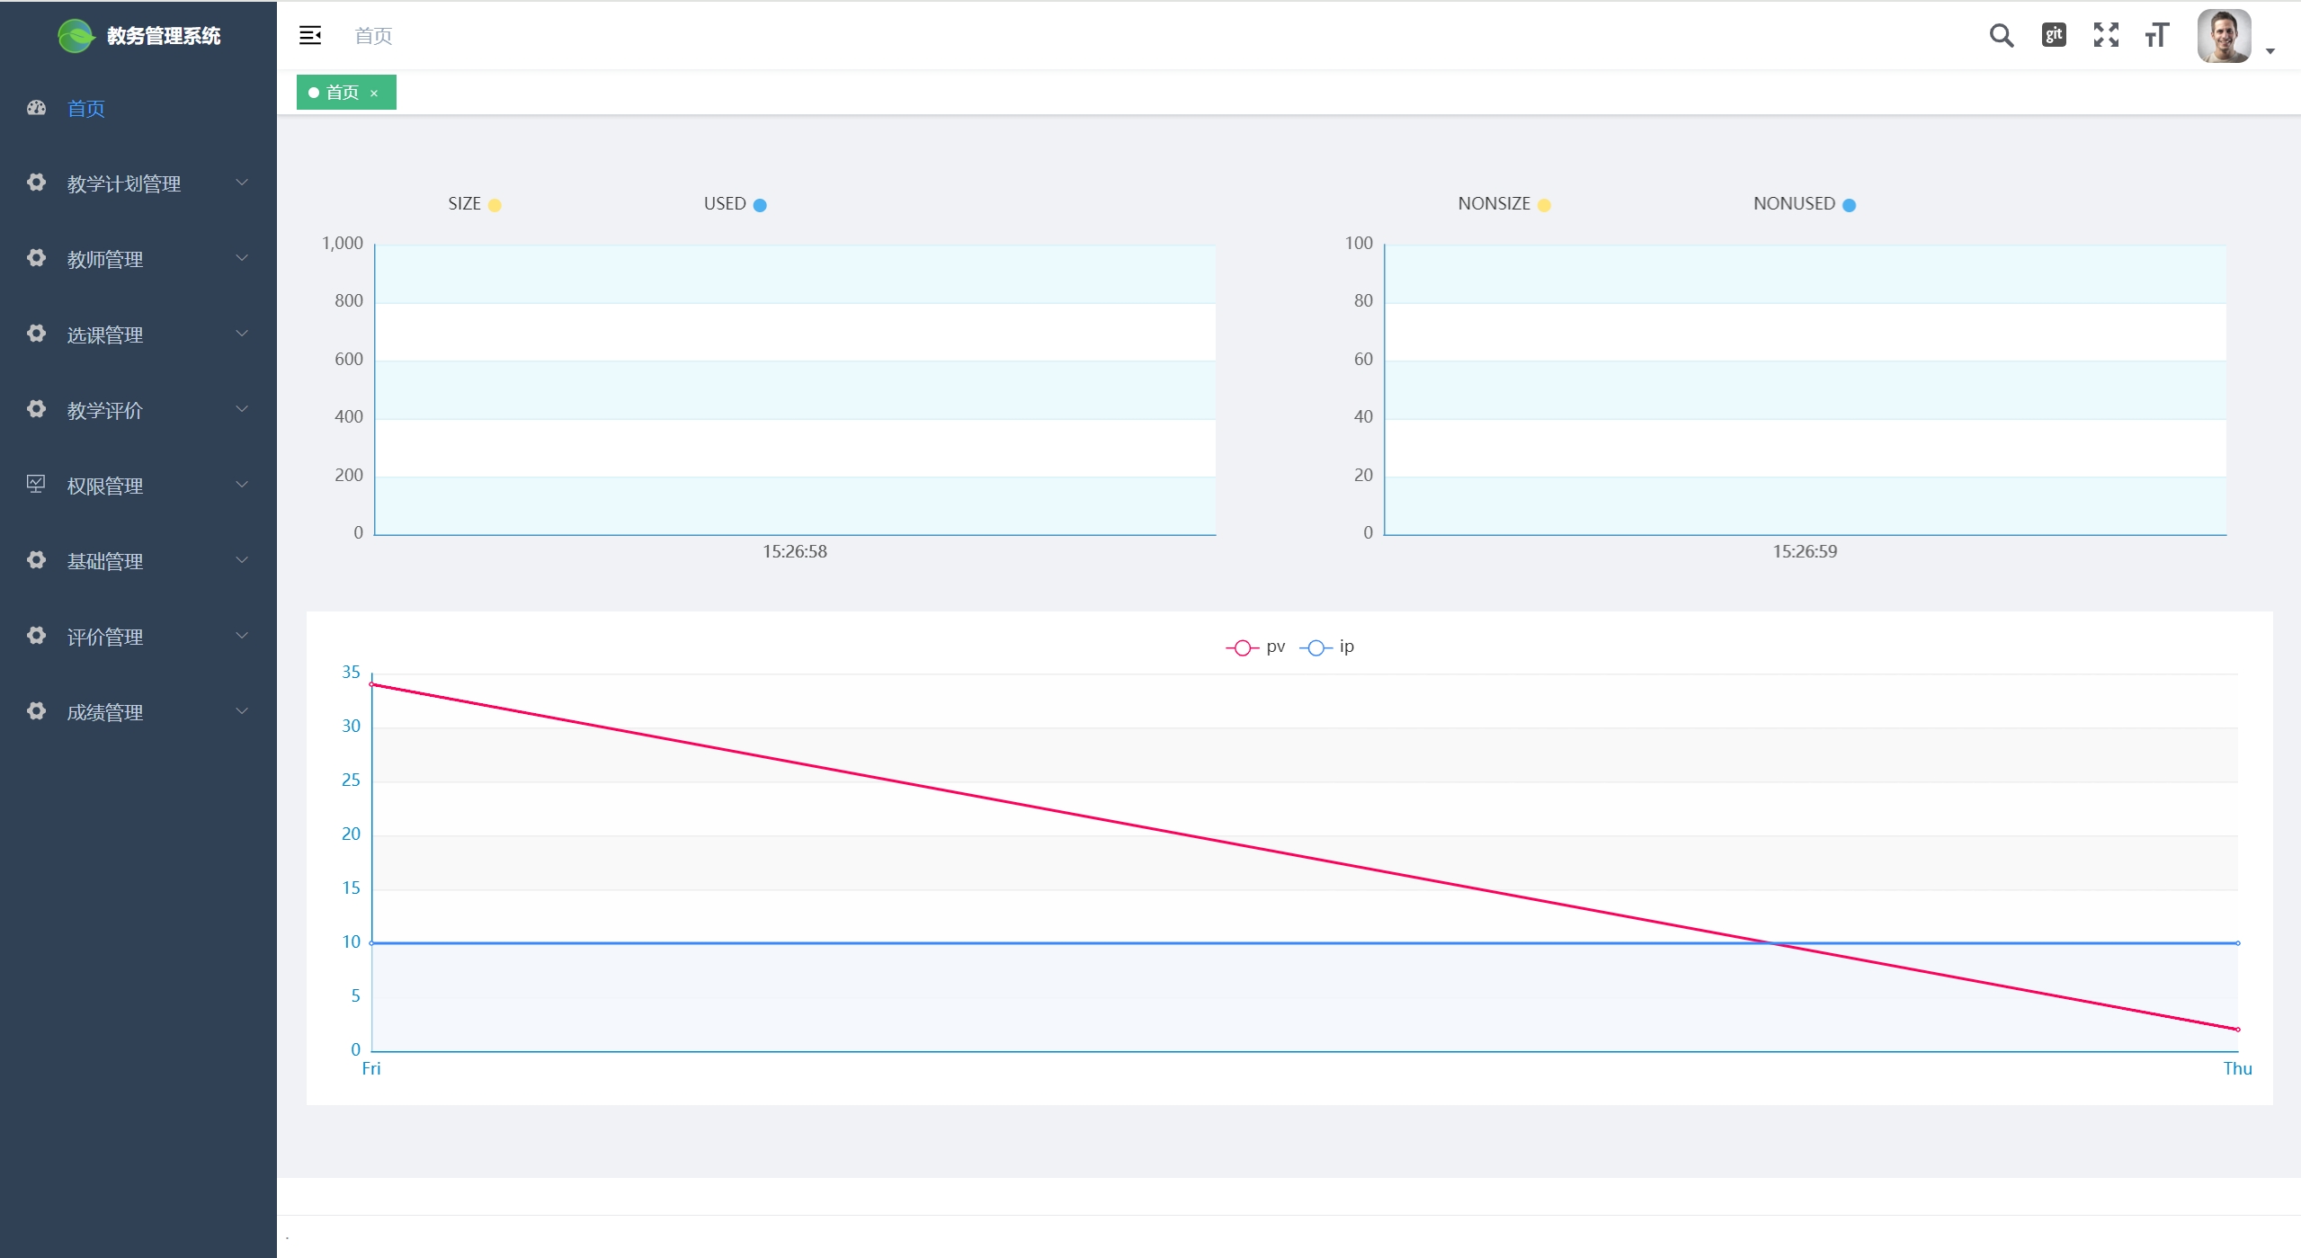
Task: Click the 首页 breadcrumb link
Action: [373, 36]
